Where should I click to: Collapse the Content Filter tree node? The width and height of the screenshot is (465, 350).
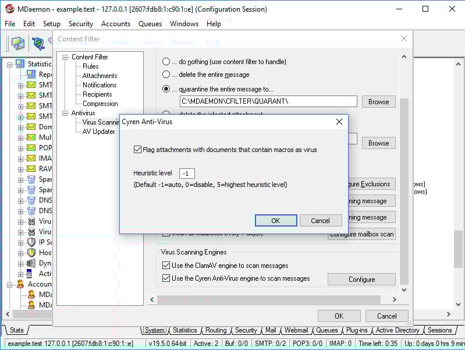[x=65, y=57]
